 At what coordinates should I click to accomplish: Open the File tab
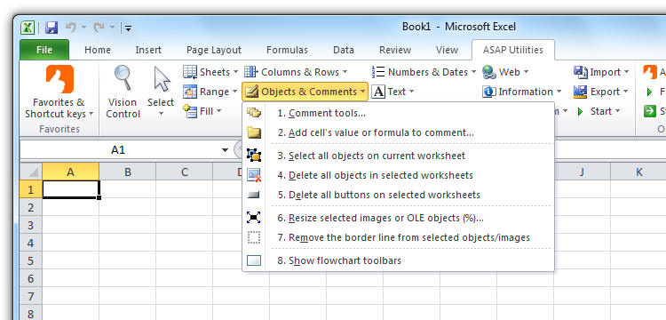pos(44,50)
